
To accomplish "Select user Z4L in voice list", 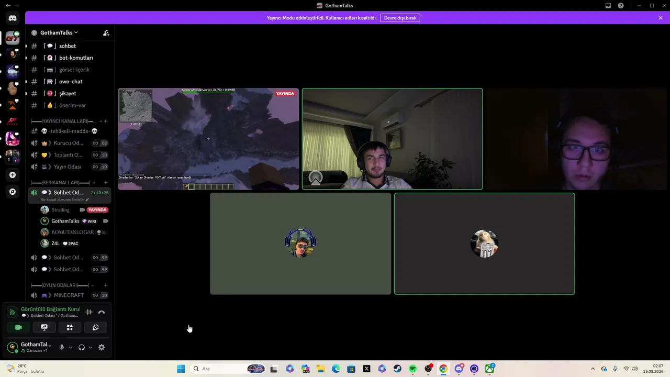I will 75,243.
